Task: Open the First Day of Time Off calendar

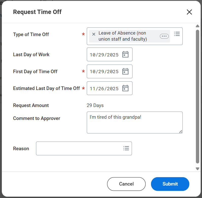Action: pos(125,71)
